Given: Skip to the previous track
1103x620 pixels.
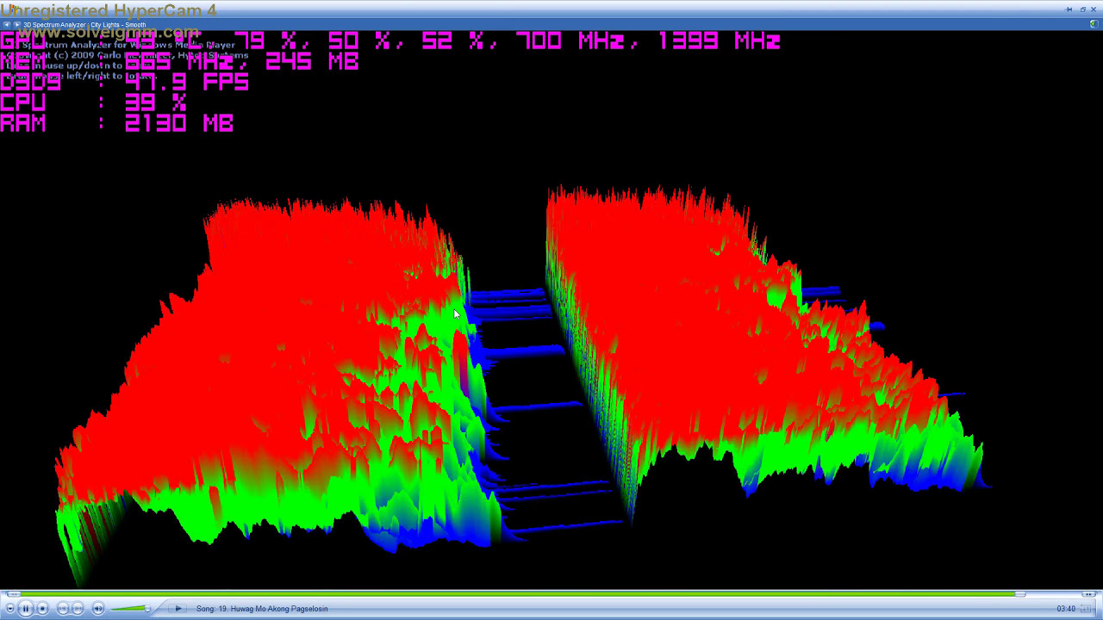Looking at the screenshot, I should 62,609.
